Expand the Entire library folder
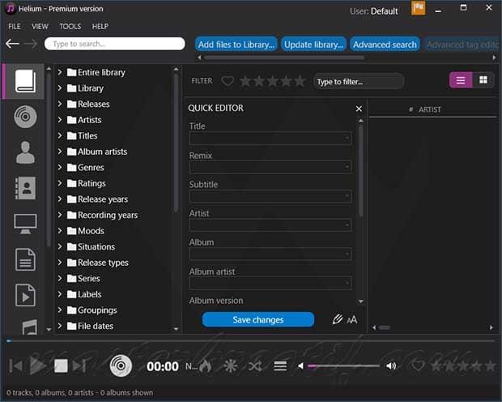This screenshot has width=502, height=402. point(60,72)
